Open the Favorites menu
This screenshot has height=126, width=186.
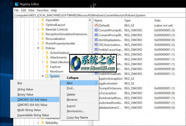pyautogui.click(x=42, y=10)
